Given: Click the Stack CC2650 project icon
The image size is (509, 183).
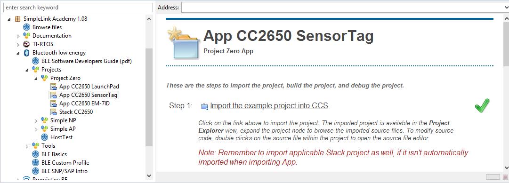Looking at the screenshot, I should coord(54,111).
